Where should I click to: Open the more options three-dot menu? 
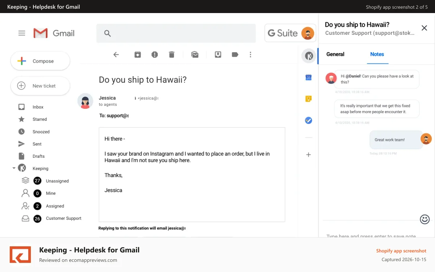250,54
